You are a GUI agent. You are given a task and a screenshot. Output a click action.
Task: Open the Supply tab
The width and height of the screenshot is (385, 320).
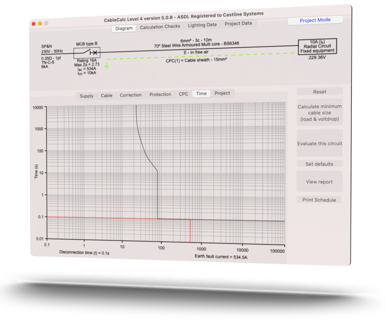(86, 96)
